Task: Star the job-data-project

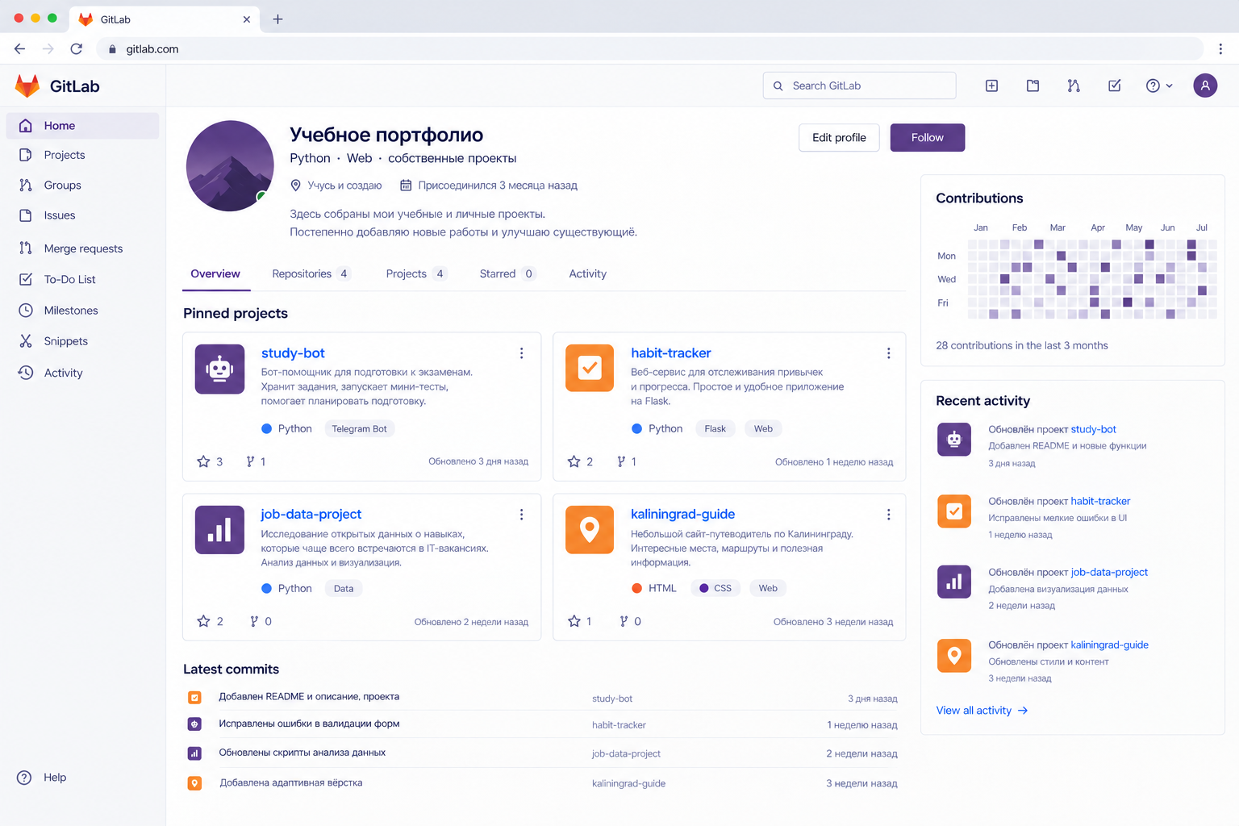Action: 203,621
